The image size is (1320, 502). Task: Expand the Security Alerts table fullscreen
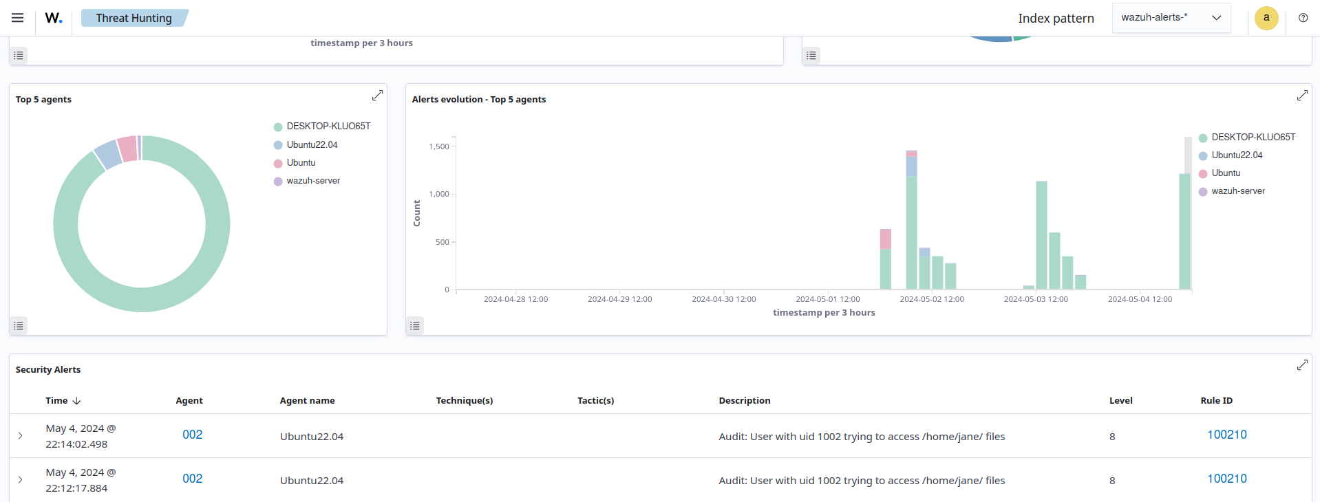tap(1302, 365)
